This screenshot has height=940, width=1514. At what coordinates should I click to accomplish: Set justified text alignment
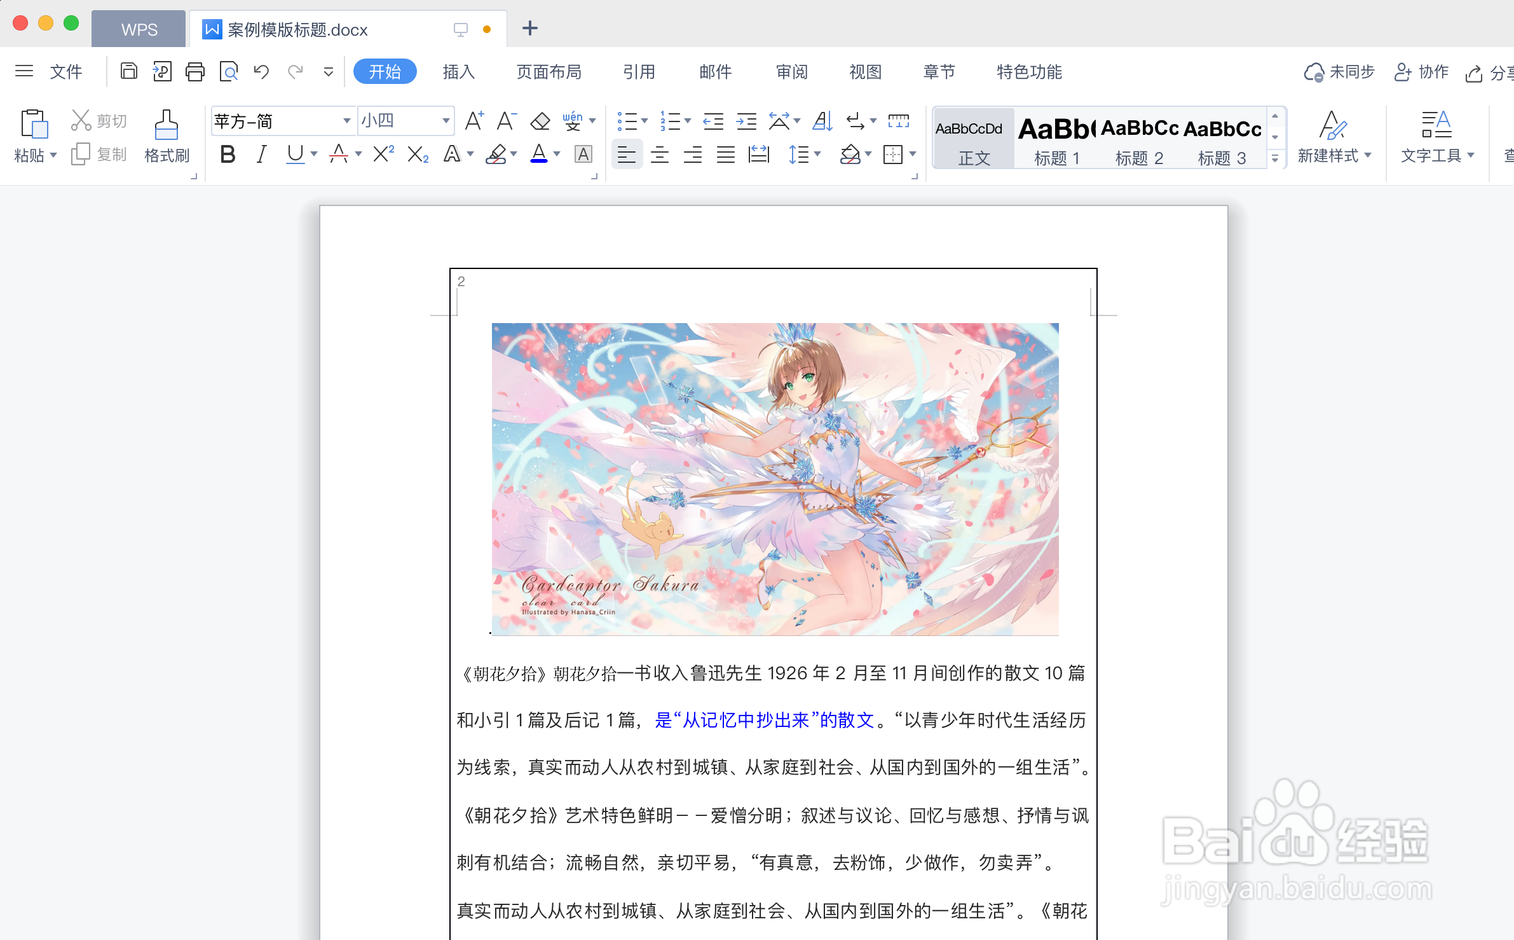click(726, 155)
